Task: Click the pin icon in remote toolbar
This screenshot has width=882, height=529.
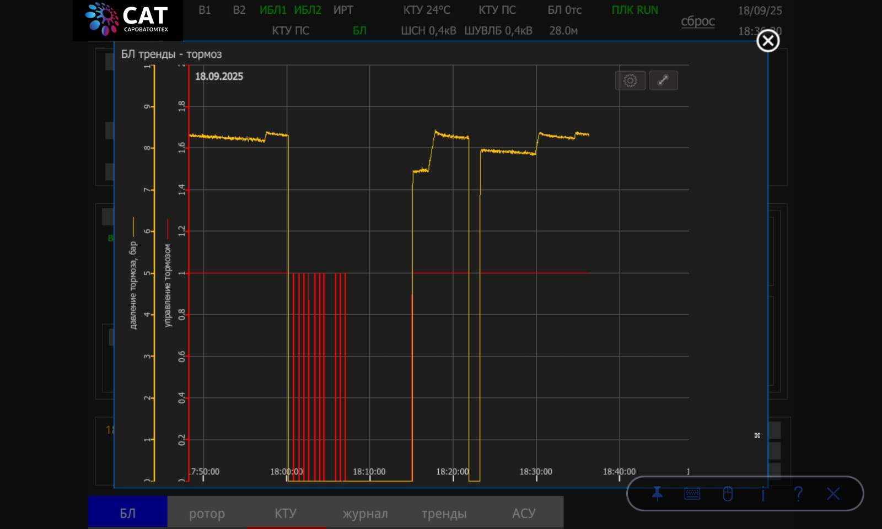Action: (657, 493)
